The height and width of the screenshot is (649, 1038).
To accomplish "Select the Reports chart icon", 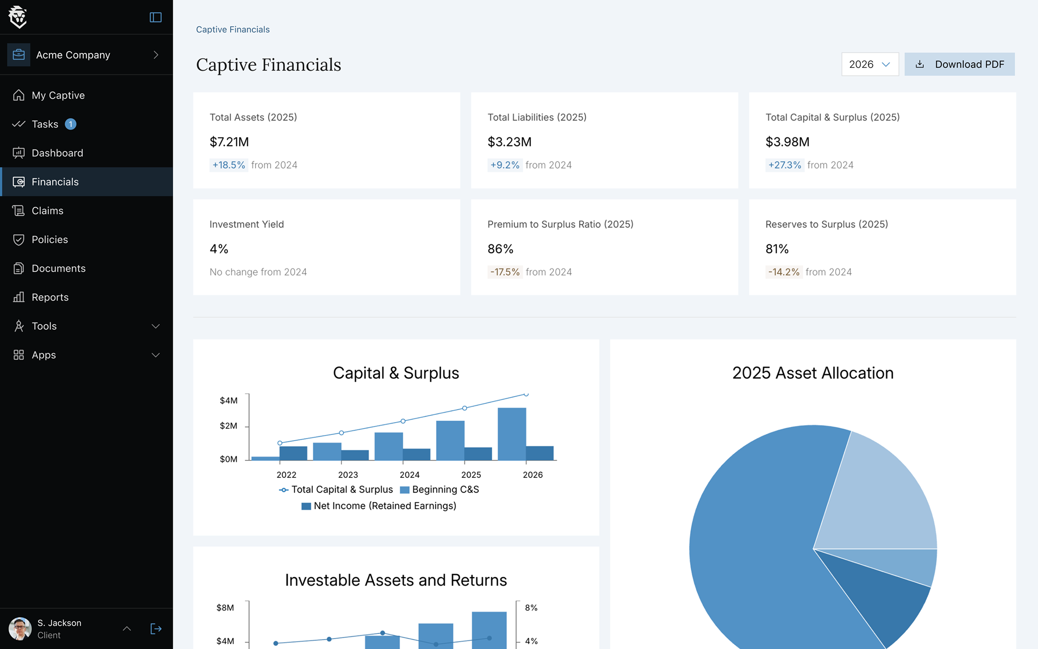I will coord(19,297).
